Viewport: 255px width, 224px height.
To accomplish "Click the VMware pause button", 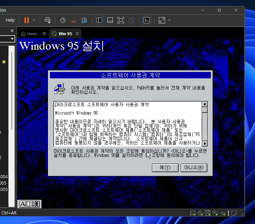I will [x=27, y=20].
